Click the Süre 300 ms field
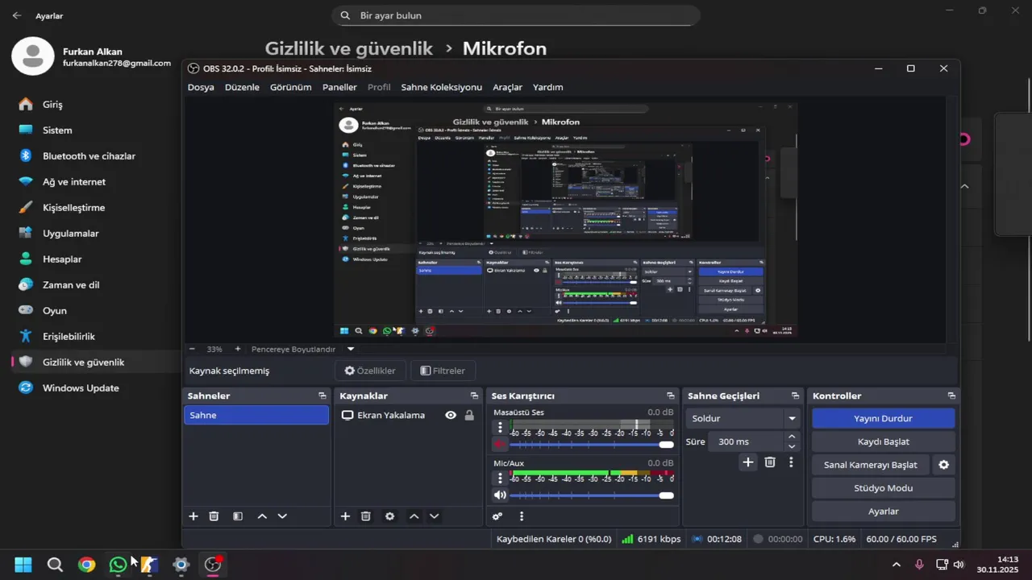 pyautogui.click(x=746, y=441)
